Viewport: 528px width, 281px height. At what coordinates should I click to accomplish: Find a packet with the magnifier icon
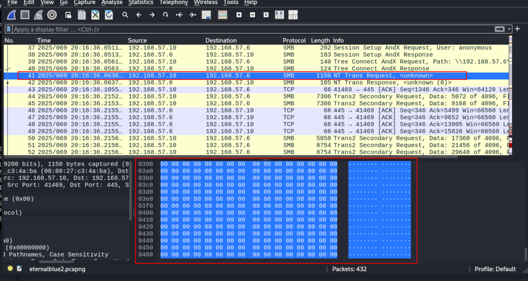point(125,15)
